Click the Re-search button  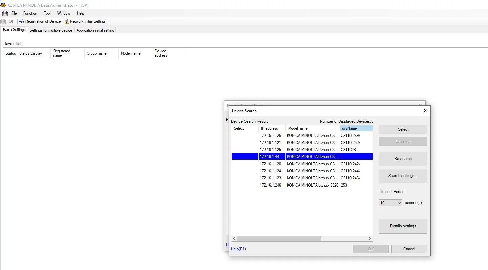pos(403,159)
